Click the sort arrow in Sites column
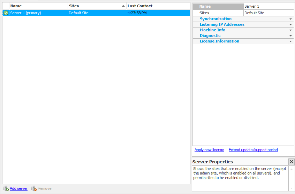 click(123, 6)
